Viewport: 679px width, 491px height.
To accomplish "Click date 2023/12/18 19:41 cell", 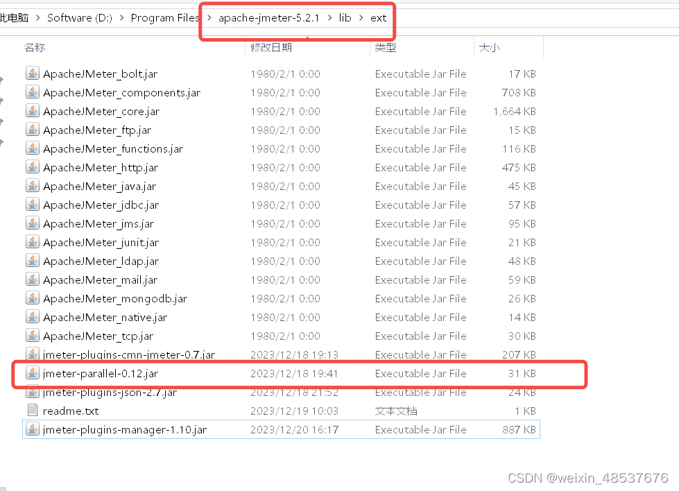I will (x=294, y=374).
